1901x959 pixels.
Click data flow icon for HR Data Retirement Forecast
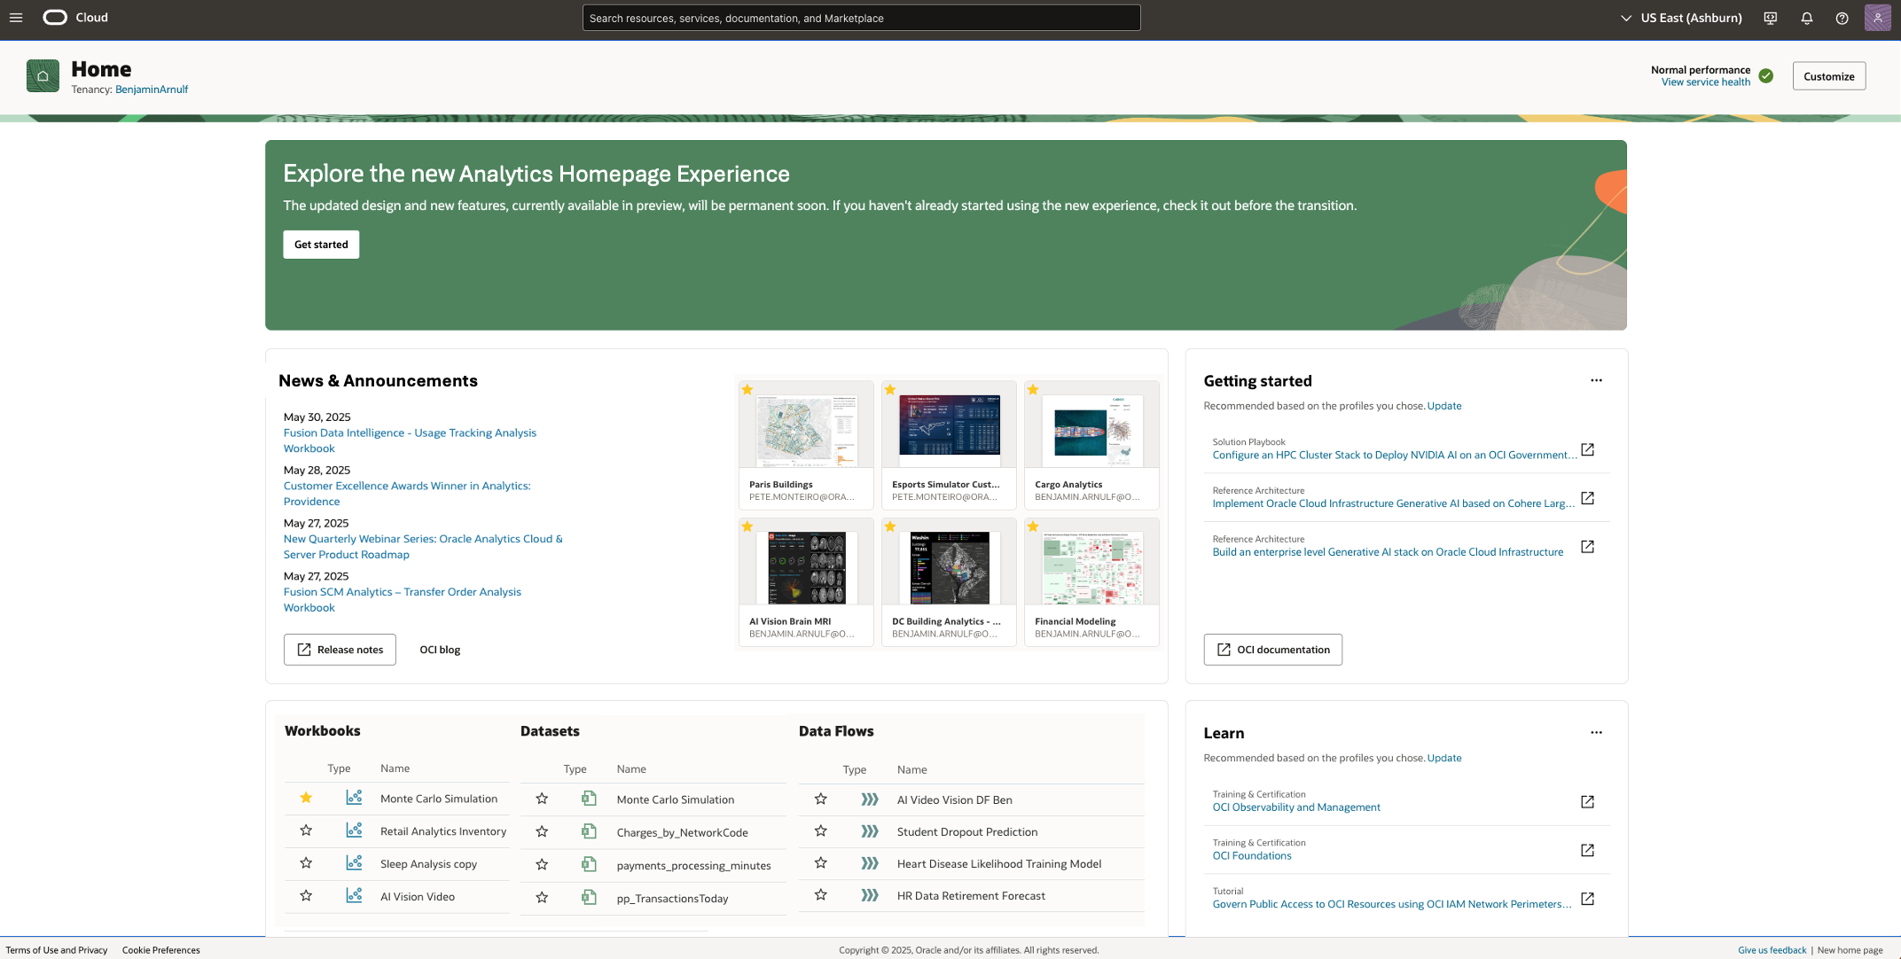(x=870, y=895)
